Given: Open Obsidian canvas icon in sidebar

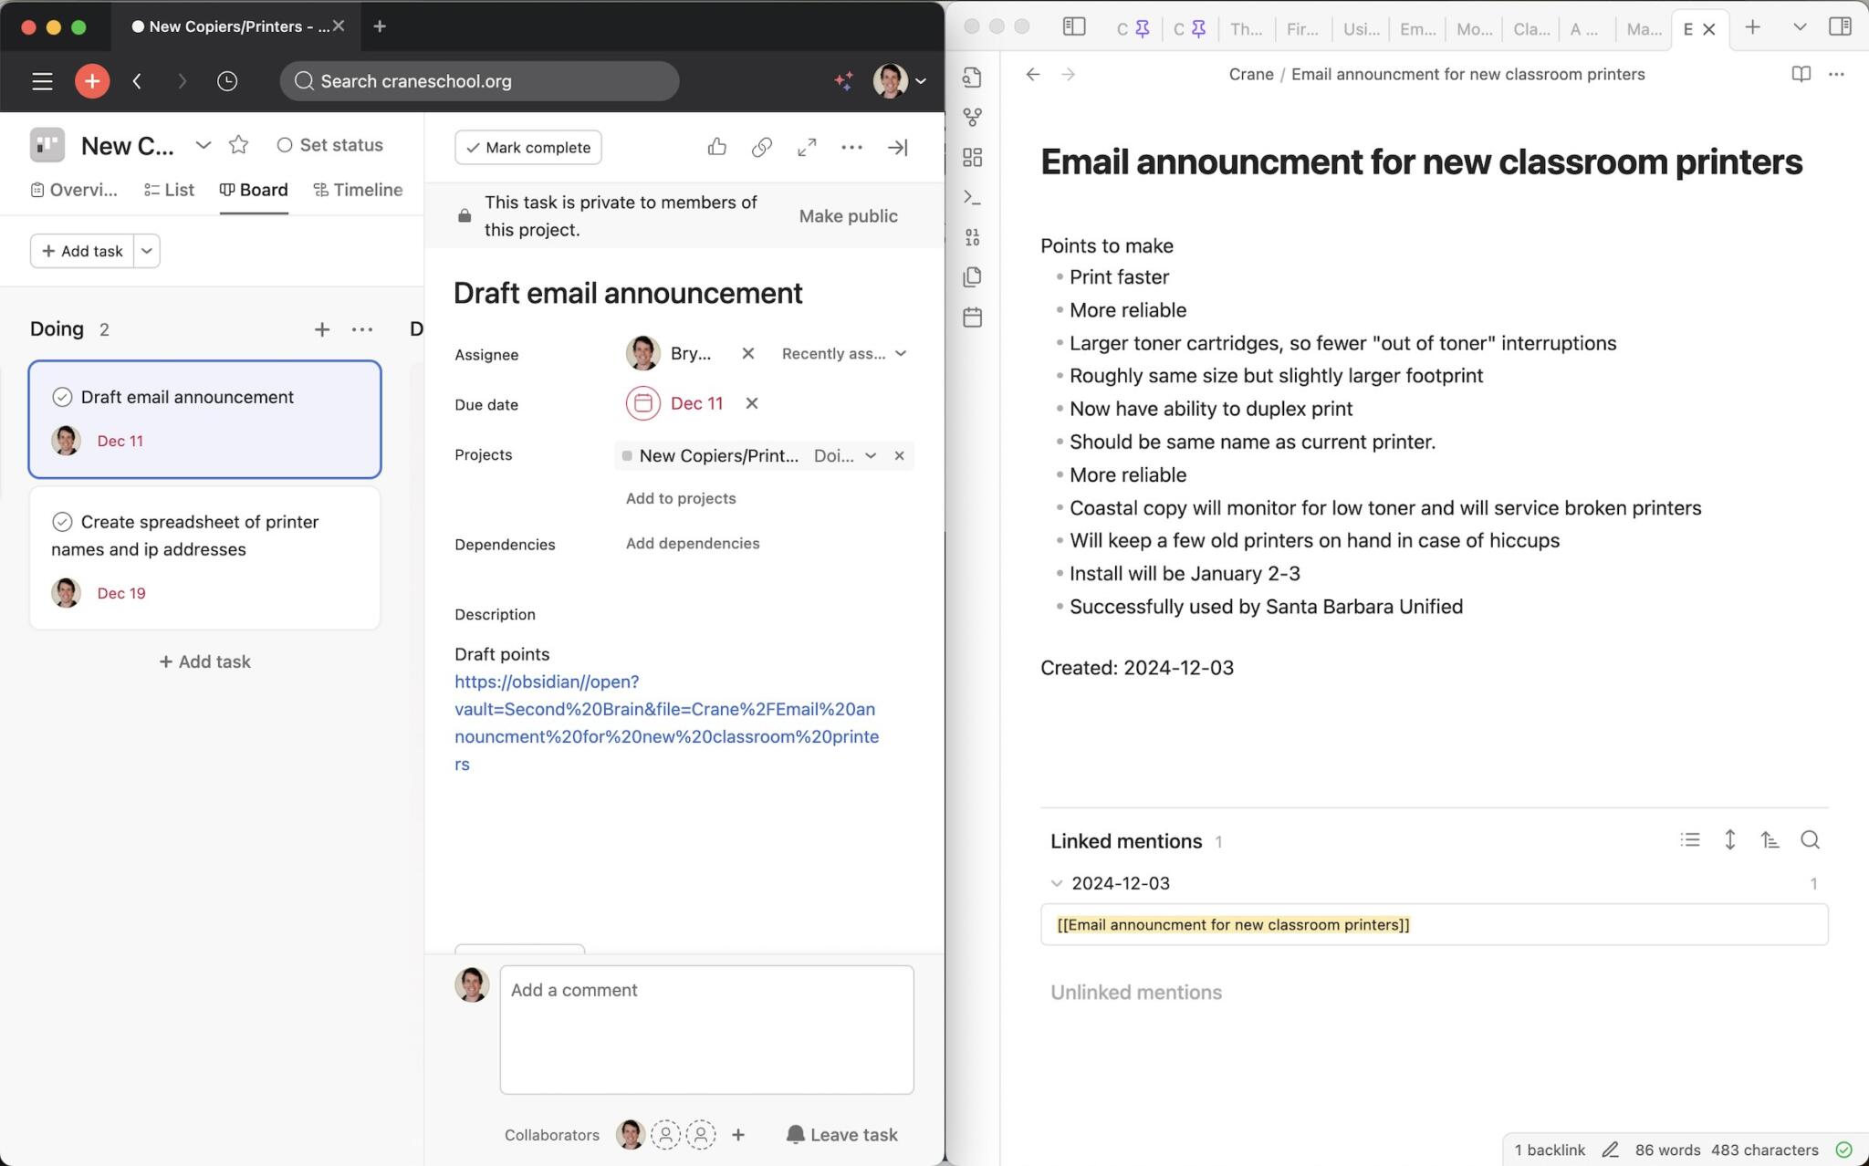Looking at the screenshot, I should pyautogui.click(x=973, y=158).
